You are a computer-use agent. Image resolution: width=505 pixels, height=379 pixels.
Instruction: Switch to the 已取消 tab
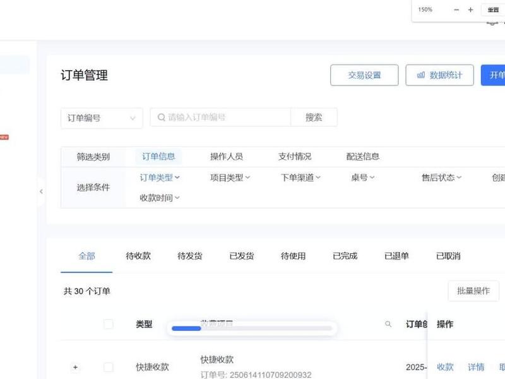pos(448,256)
